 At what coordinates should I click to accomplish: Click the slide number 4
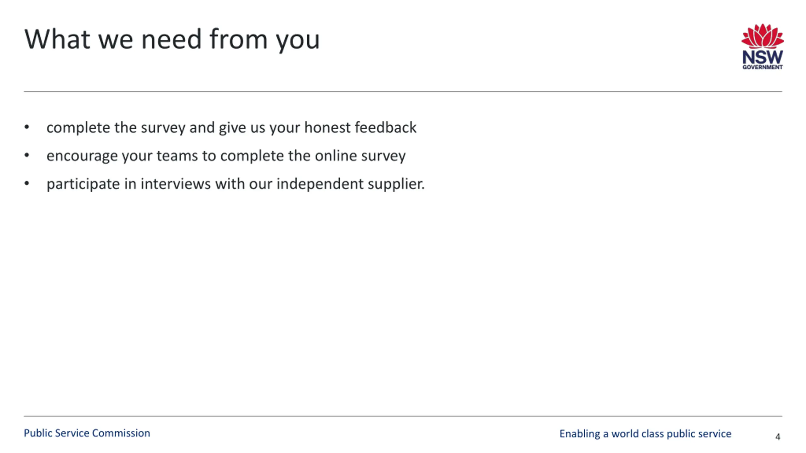point(778,437)
